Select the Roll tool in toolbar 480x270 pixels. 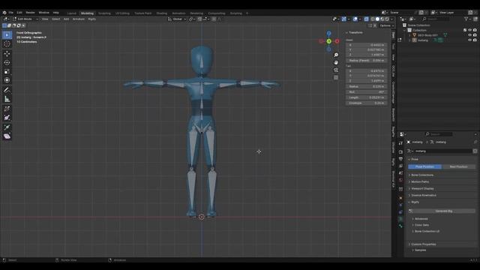coord(7,109)
